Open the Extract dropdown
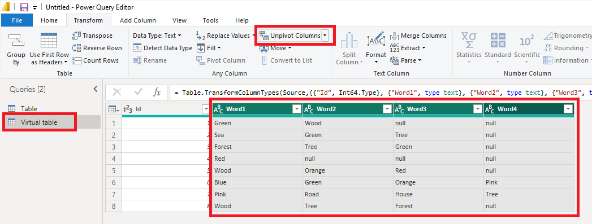 pyautogui.click(x=408, y=48)
